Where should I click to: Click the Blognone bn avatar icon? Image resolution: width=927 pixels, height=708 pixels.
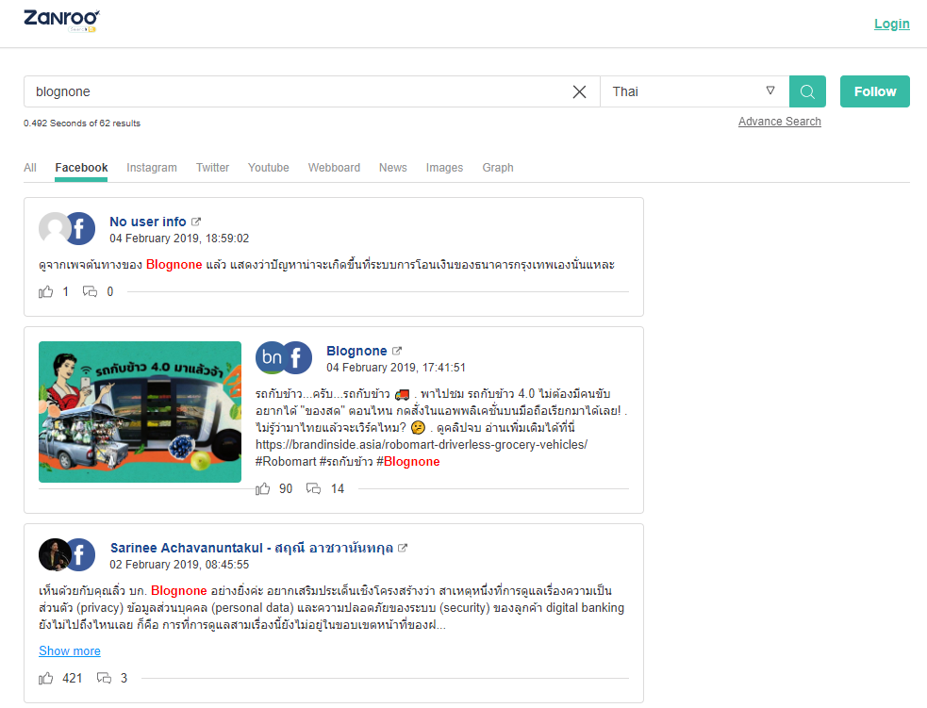tap(271, 357)
